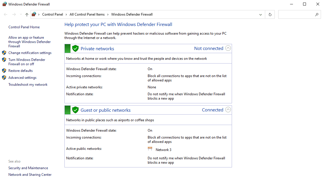
Task: Select All Control Panel Items breadcrumb
Action: pos(87,14)
